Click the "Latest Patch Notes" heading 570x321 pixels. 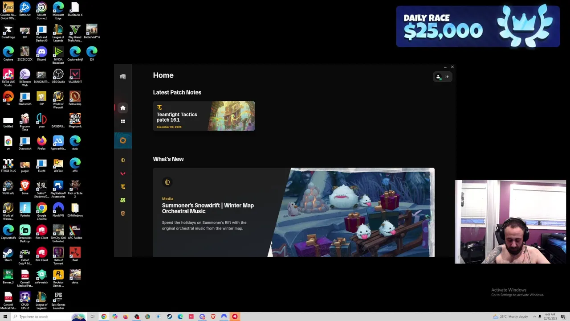coord(177,92)
